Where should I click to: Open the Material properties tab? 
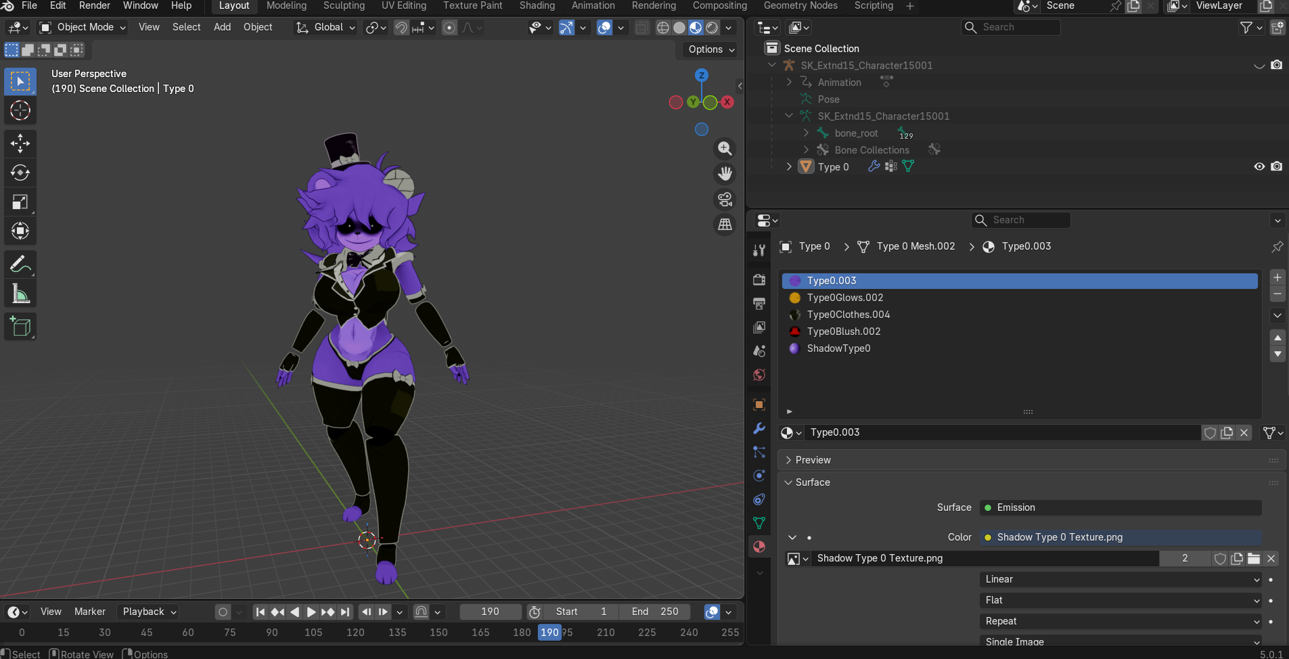(759, 547)
